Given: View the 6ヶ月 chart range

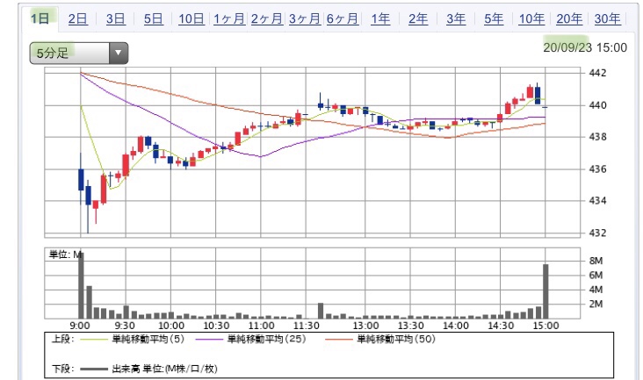Looking at the screenshot, I should pos(343,18).
